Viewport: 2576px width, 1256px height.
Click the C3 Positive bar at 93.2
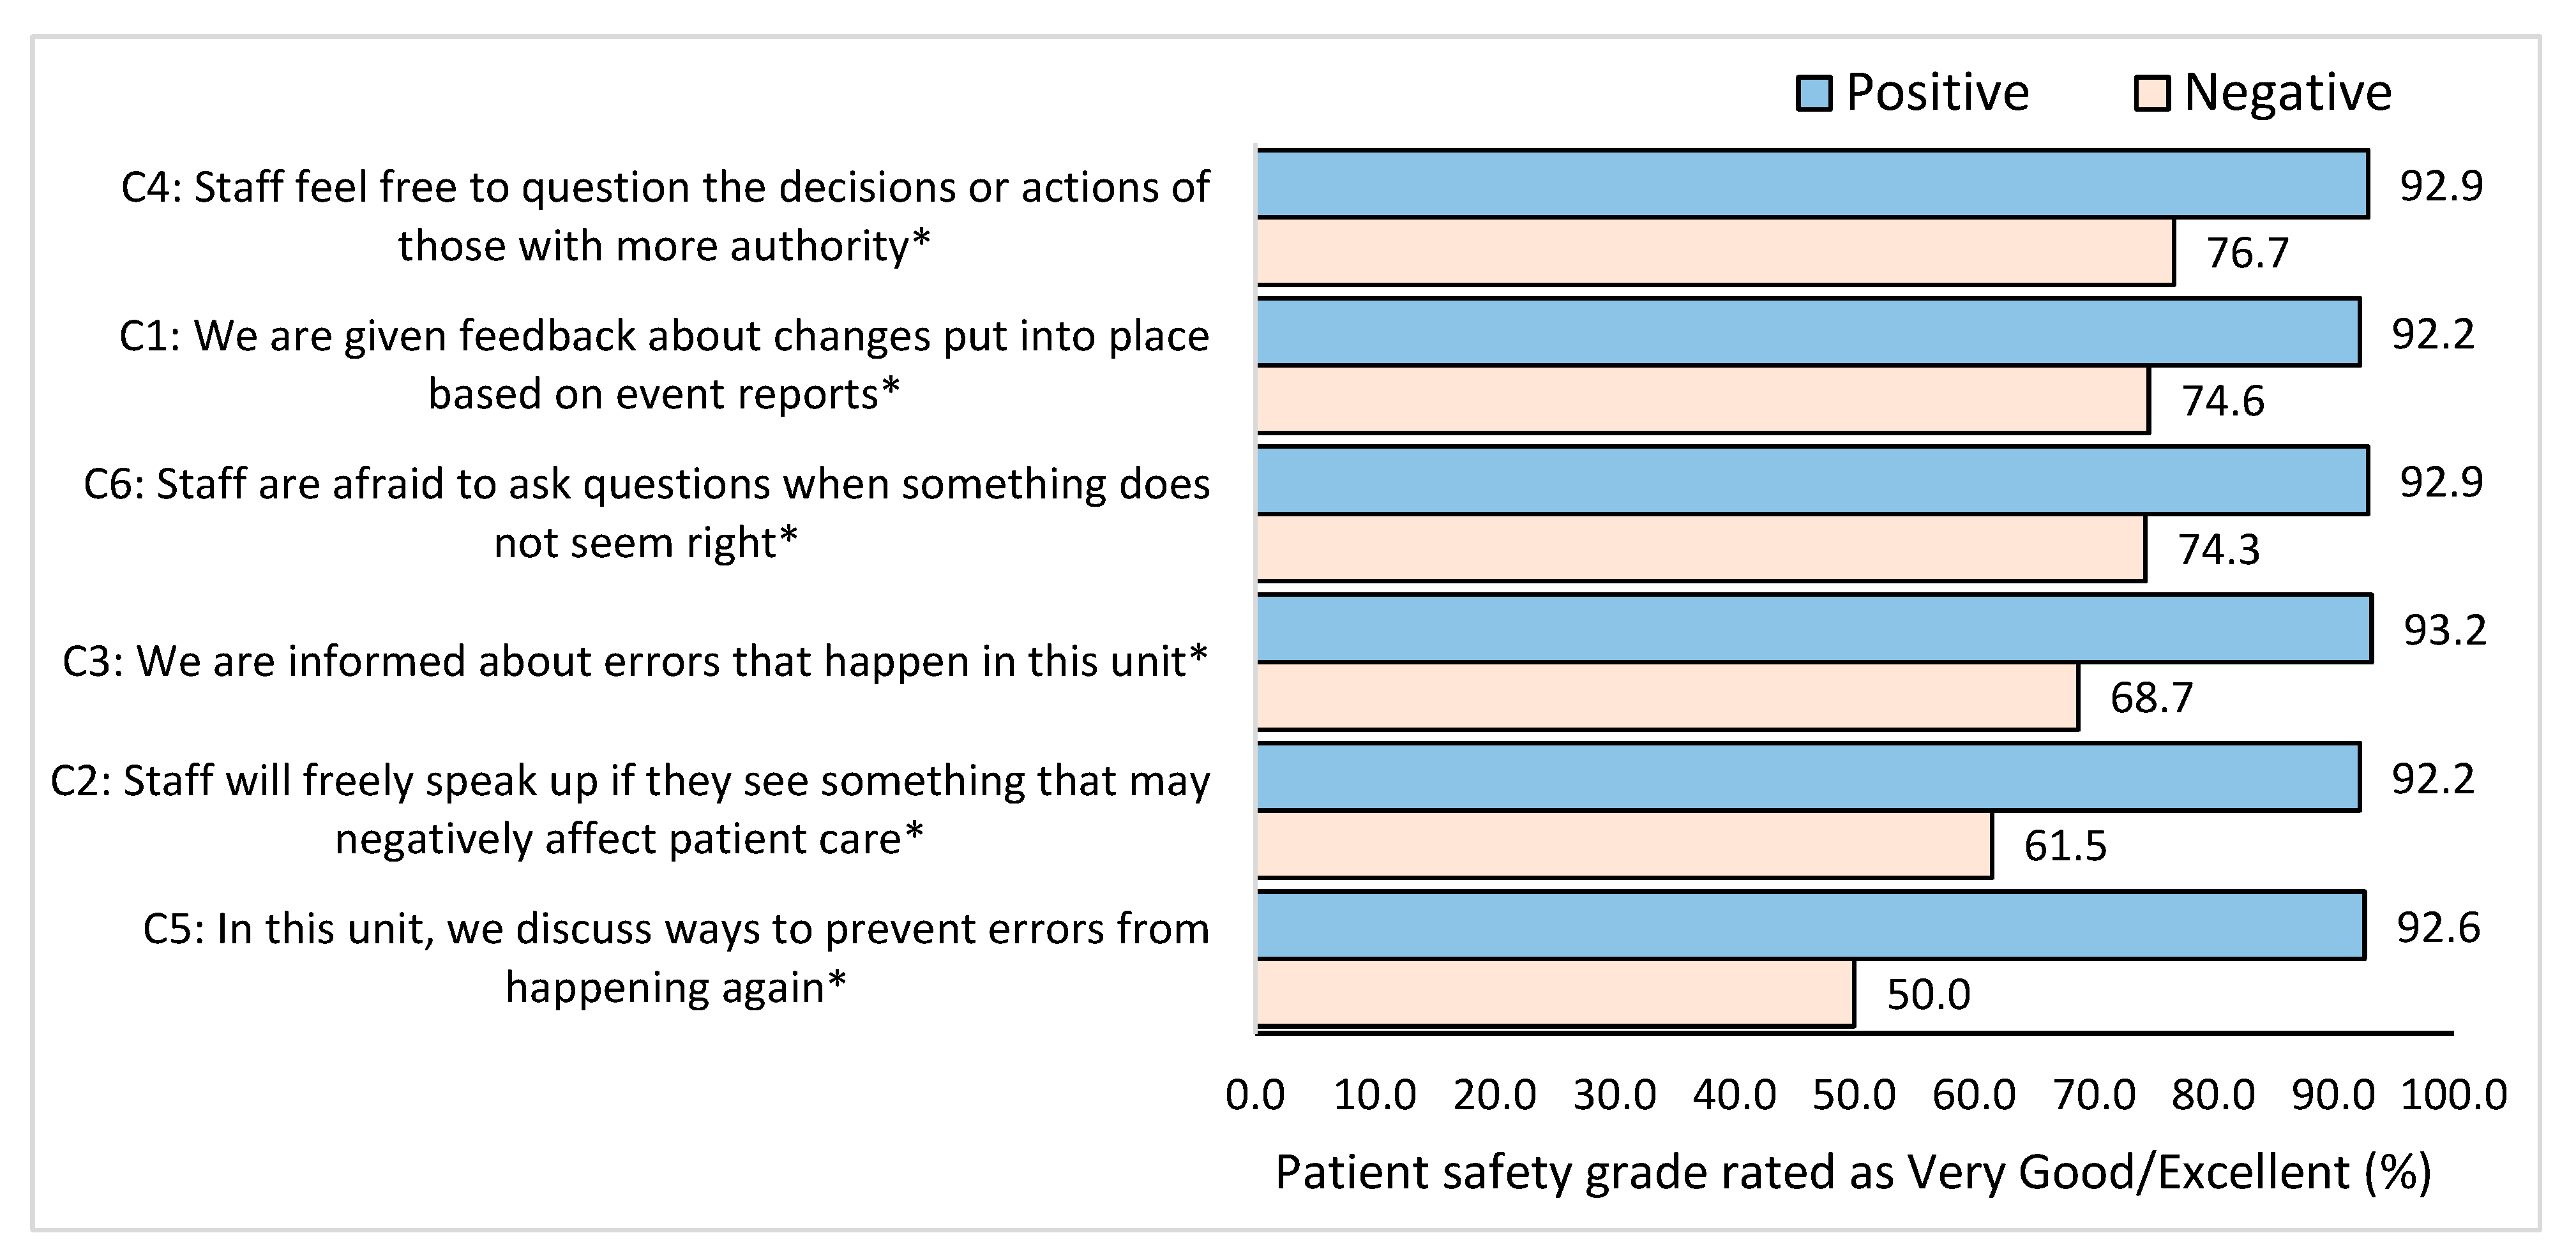click(1814, 629)
